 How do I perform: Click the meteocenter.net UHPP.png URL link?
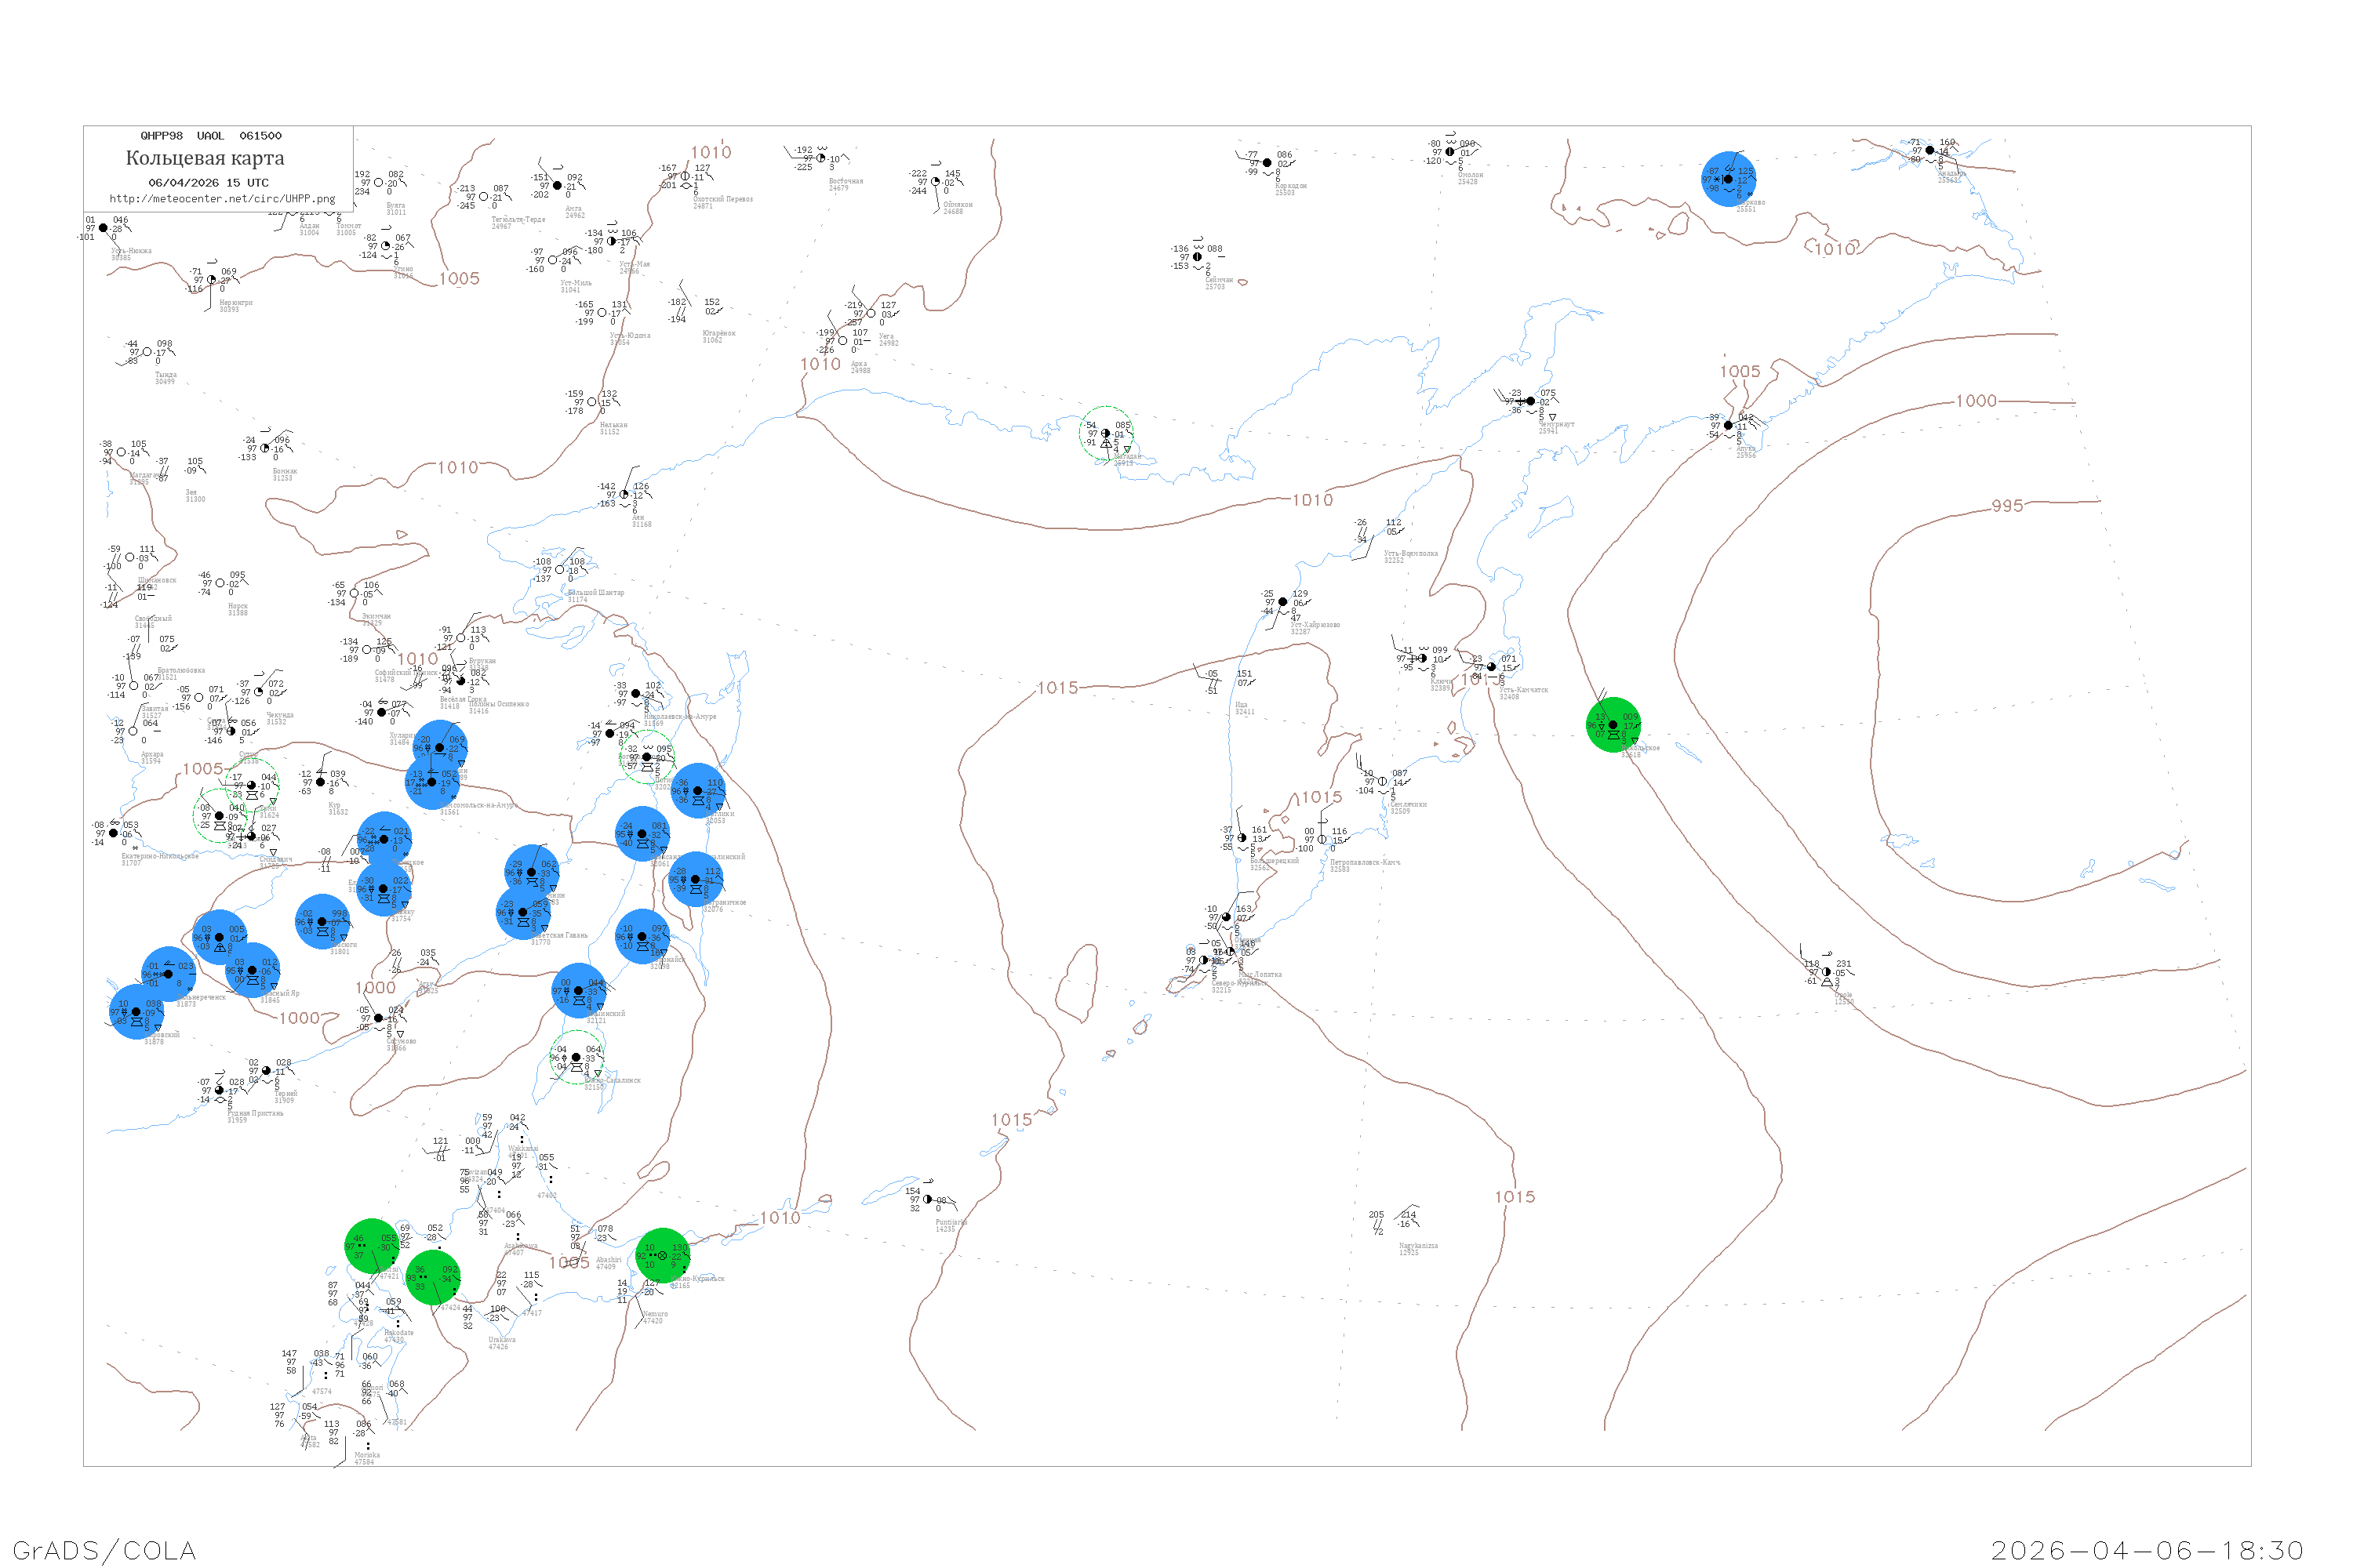pyautogui.click(x=222, y=198)
